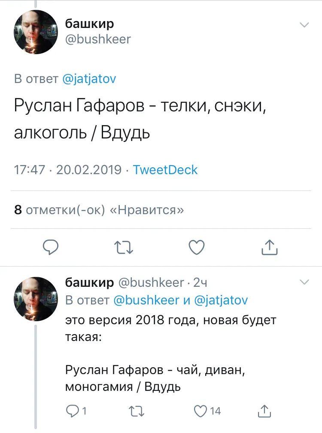Viewport: 322px width, 433px height.
Task: Share the reply tweet about monogamy
Action: tap(265, 411)
